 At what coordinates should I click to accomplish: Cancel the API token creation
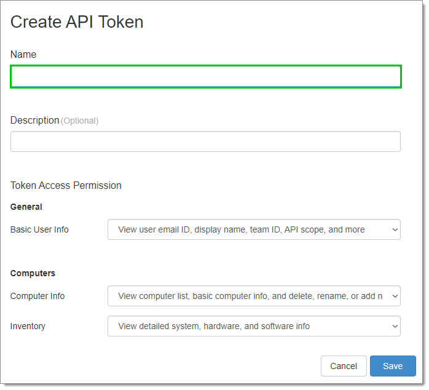pyautogui.click(x=344, y=366)
